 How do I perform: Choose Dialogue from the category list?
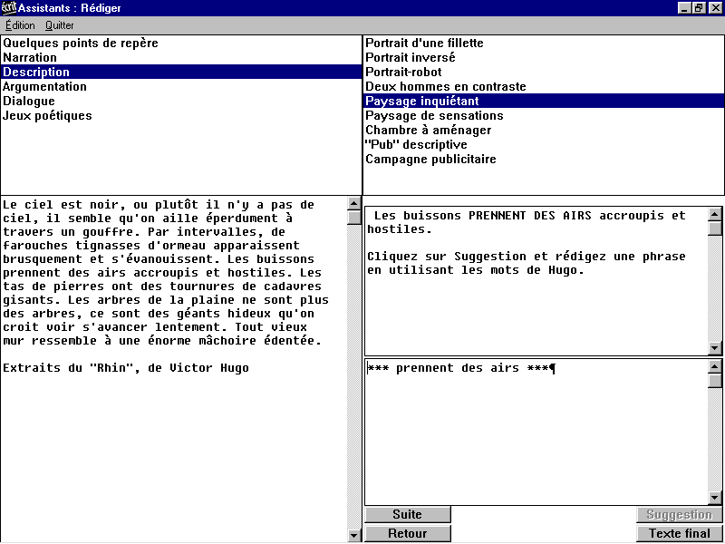tap(28, 102)
